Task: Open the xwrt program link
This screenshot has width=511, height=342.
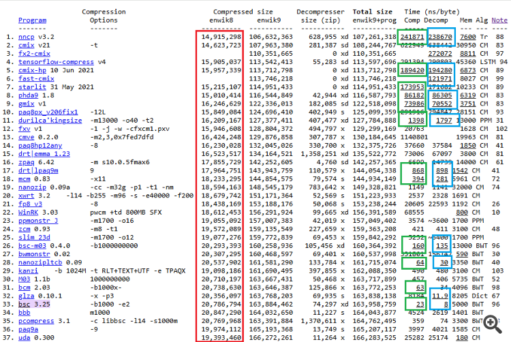Action: (x=26, y=196)
